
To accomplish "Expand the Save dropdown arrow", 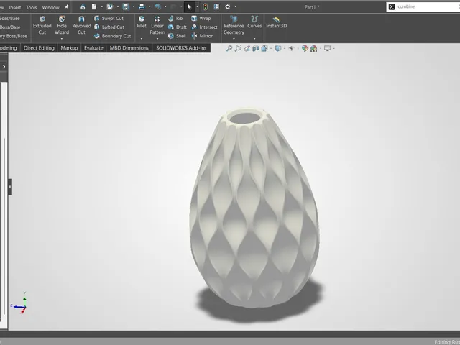I will [x=134, y=6].
